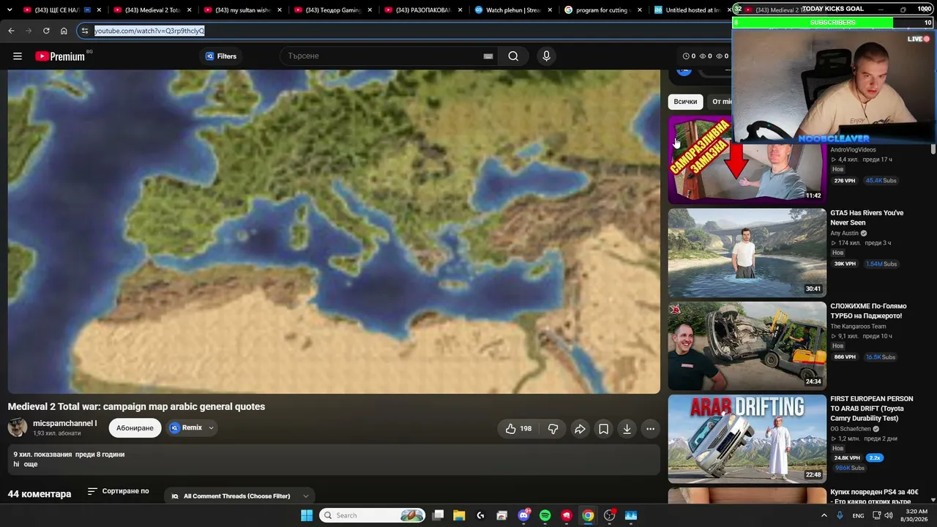Select the address bar URL
This screenshot has height=527, width=937.
pos(149,31)
